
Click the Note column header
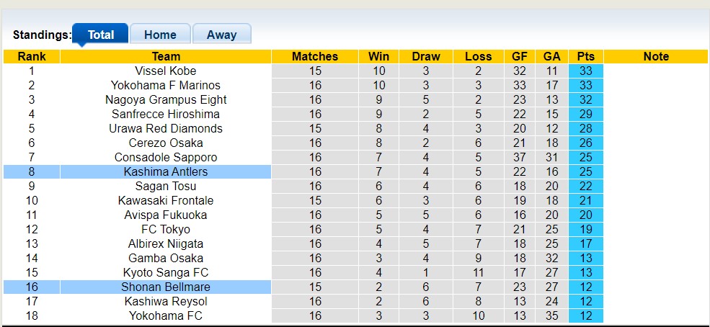(656, 56)
